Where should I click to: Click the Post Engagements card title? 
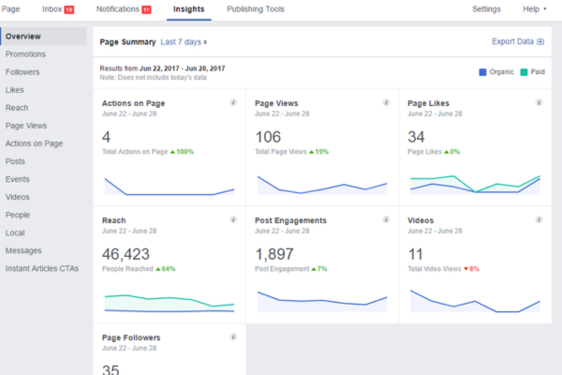pos(290,220)
